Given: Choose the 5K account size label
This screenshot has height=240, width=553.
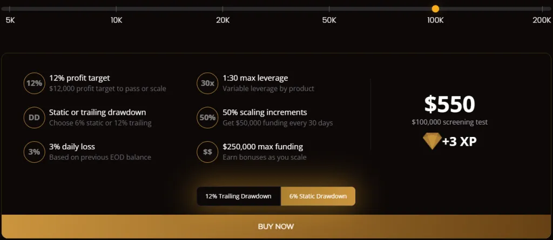Looking at the screenshot, I should pos(10,20).
